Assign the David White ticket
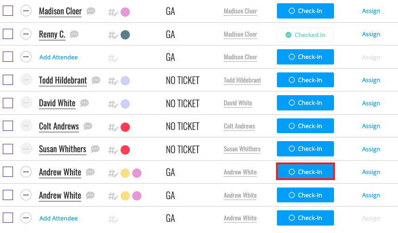 tap(371, 103)
